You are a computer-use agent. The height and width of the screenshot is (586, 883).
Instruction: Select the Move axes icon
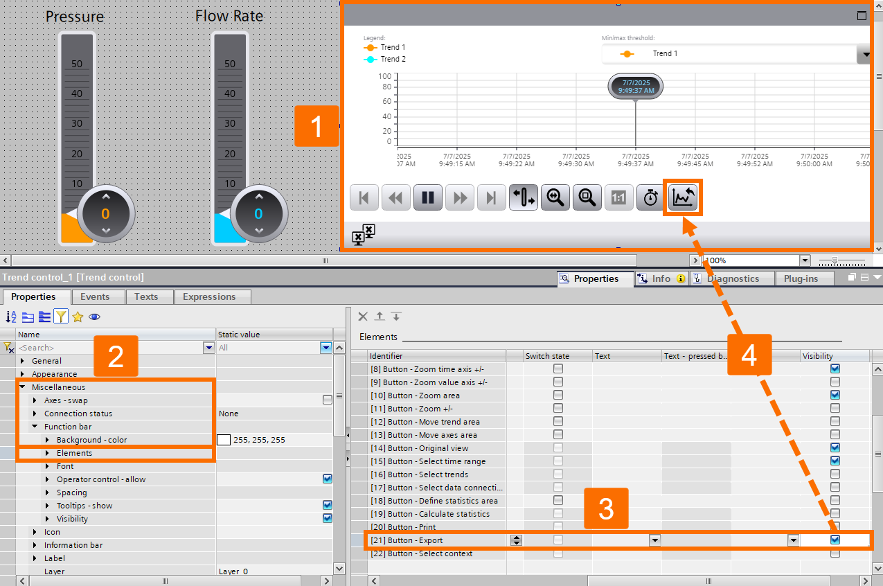pyautogui.click(x=523, y=197)
